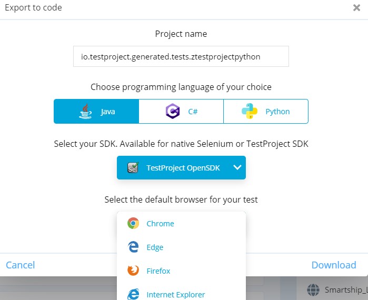Cancel the export to code dialog
Image resolution: width=368 pixels, height=300 pixels.
[21, 265]
